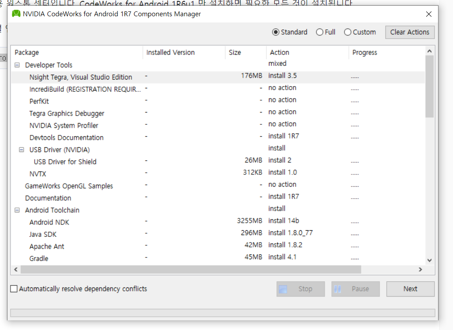Click the Pause button
453x330 pixels.
[x=355, y=289]
